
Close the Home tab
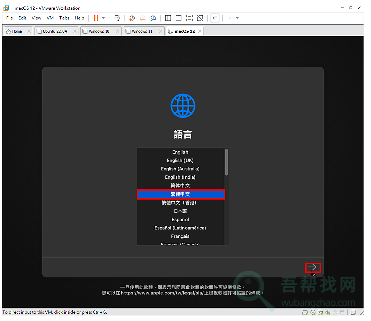coord(29,31)
